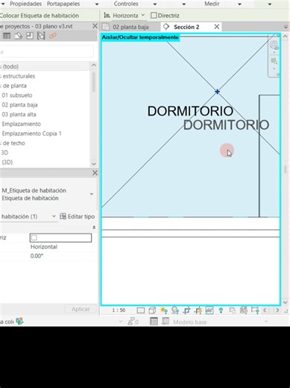Click the Temporary Hide/Isolate glasses icon

(x=209, y=310)
